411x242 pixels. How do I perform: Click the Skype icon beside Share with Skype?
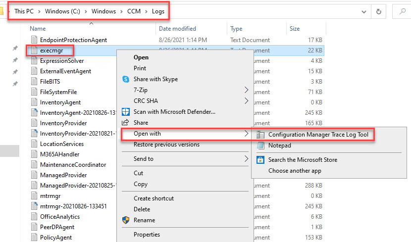(125, 79)
